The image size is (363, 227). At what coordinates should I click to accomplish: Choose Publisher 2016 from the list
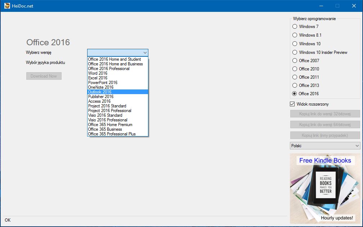point(118,97)
